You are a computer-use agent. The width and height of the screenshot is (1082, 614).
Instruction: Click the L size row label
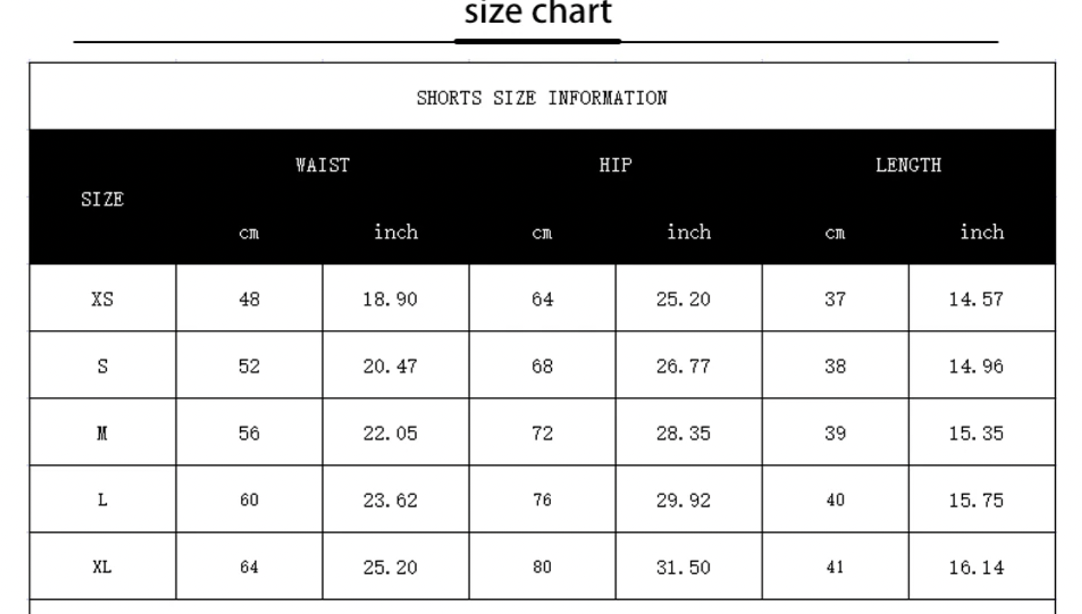pyautogui.click(x=102, y=499)
